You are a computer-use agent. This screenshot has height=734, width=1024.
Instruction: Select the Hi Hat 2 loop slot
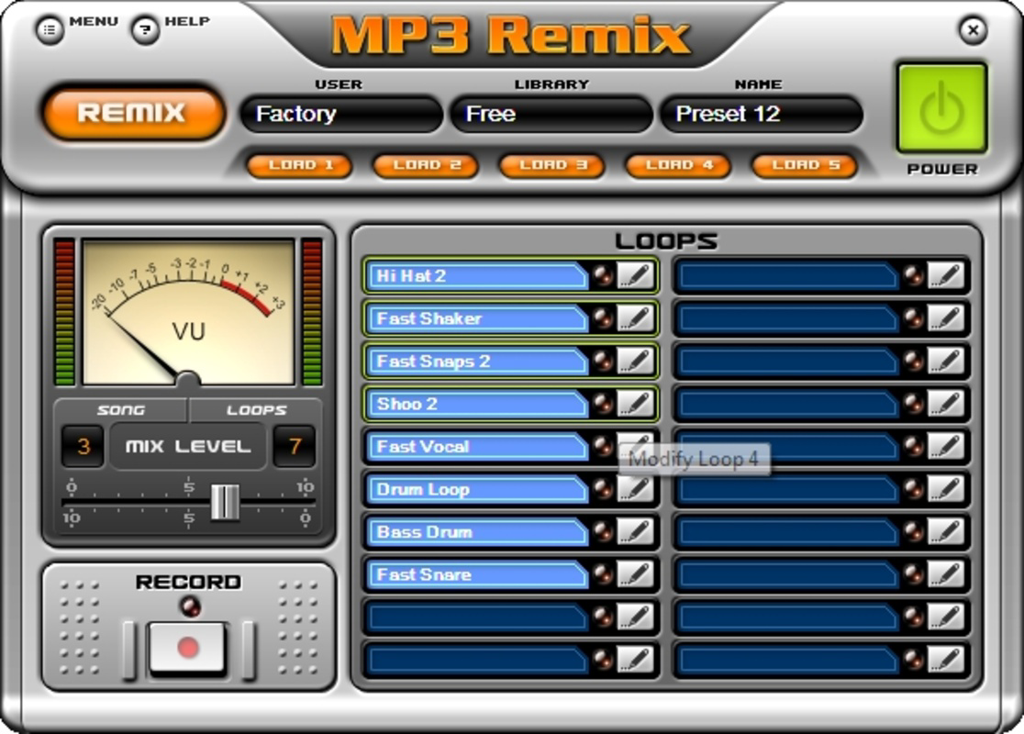click(477, 275)
